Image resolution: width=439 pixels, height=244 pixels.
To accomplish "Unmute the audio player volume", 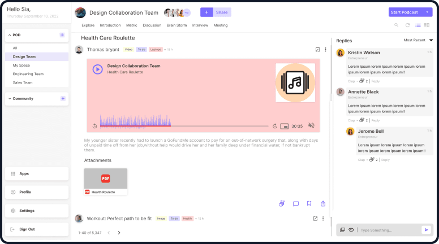I will (311, 126).
